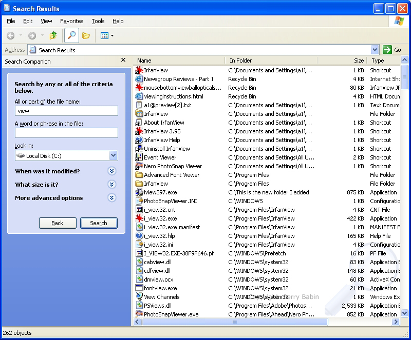Screen dimensions: 411x340
Task: Select the PSViews.dll file name
Action: pyautogui.click(x=158, y=306)
